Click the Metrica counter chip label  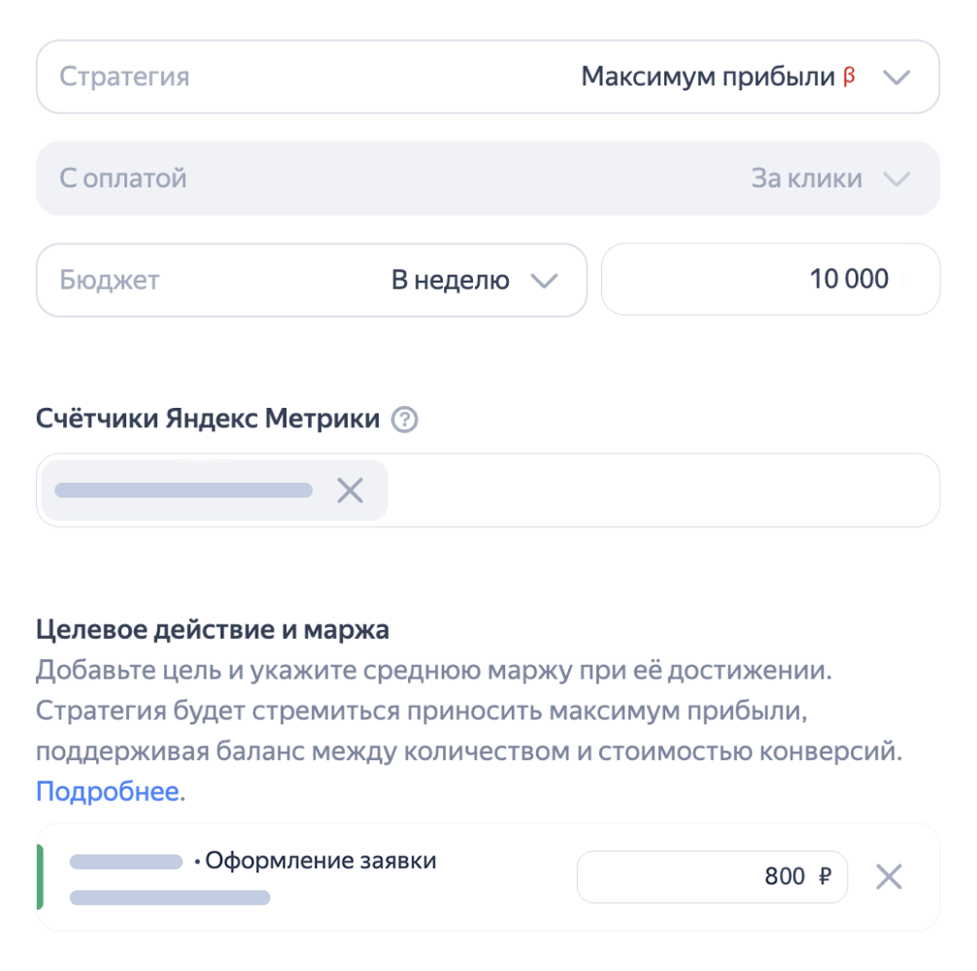pyautogui.click(x=184, y=490)
